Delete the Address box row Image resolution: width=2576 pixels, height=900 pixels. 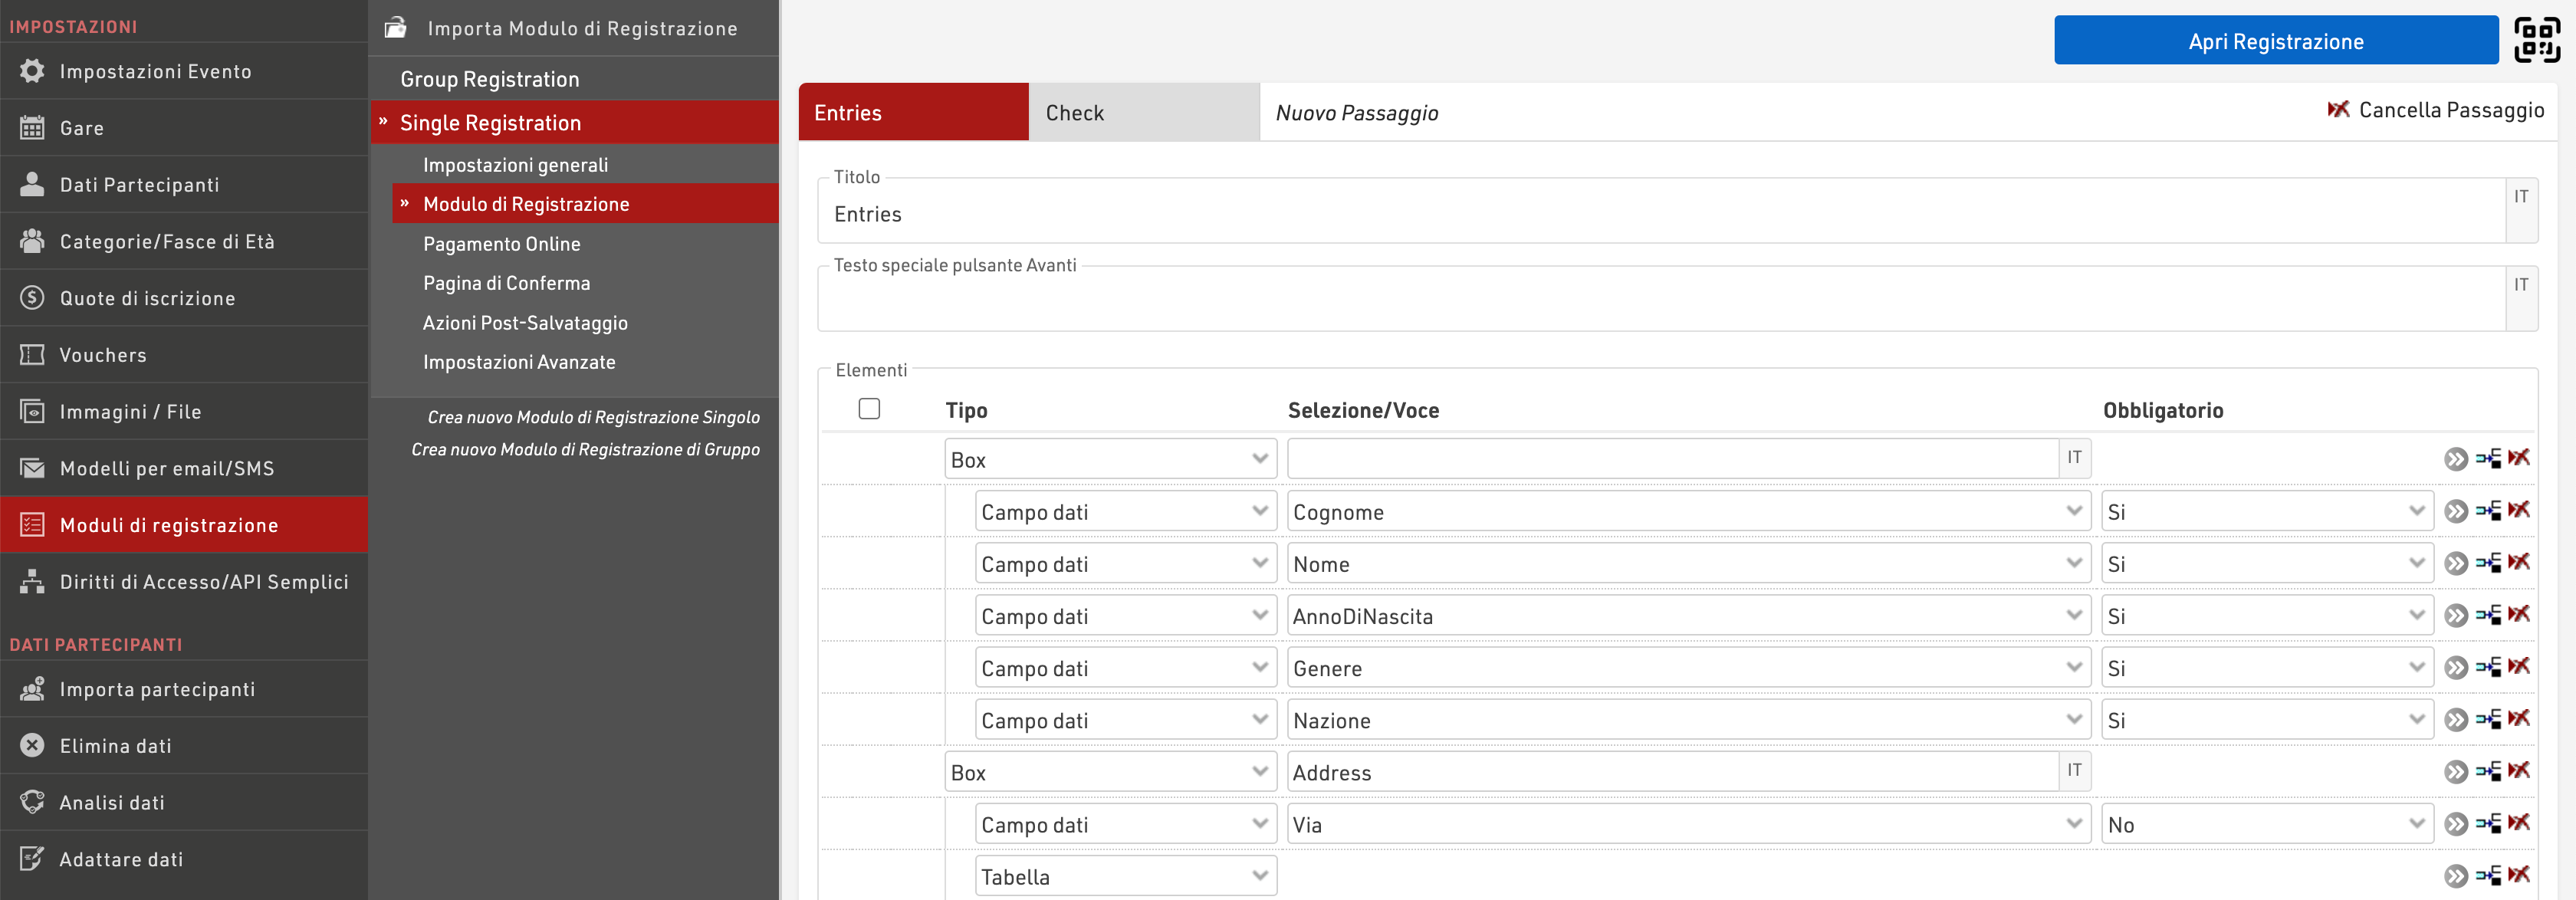[x=2519, y=771]
